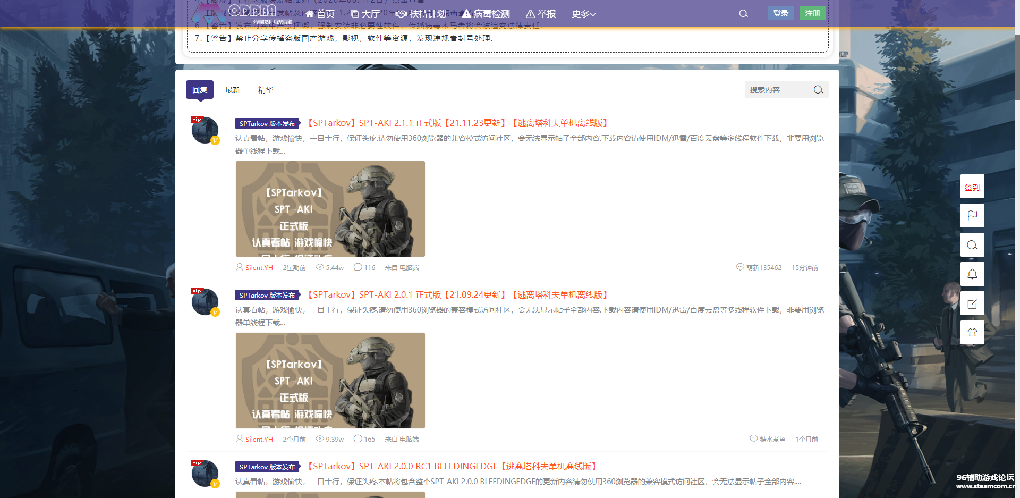Image resolution: width=1020 pixels, height=498 pixels.
Task: Switch to the 精华 tab
Action: click(x=266, y=89)
